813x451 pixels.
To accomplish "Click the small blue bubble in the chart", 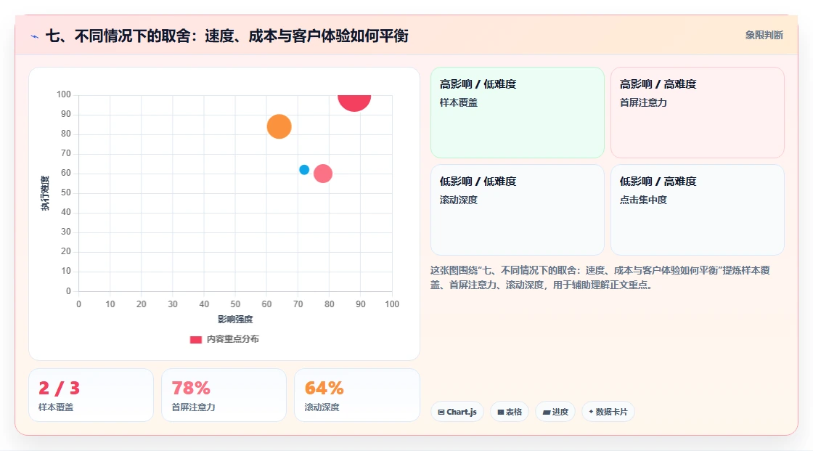I will 304,170.
